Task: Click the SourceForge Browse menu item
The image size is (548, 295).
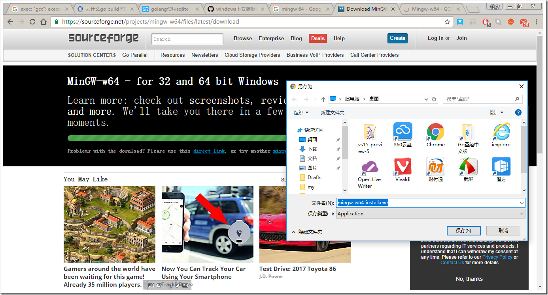Action: [x=243, y=38]
